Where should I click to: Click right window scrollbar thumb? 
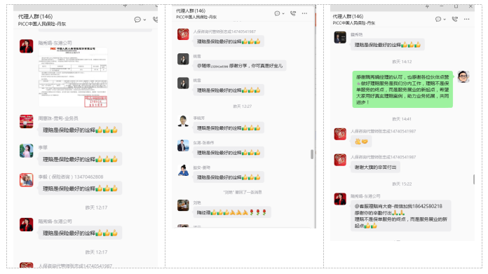(x=474, y=179)
